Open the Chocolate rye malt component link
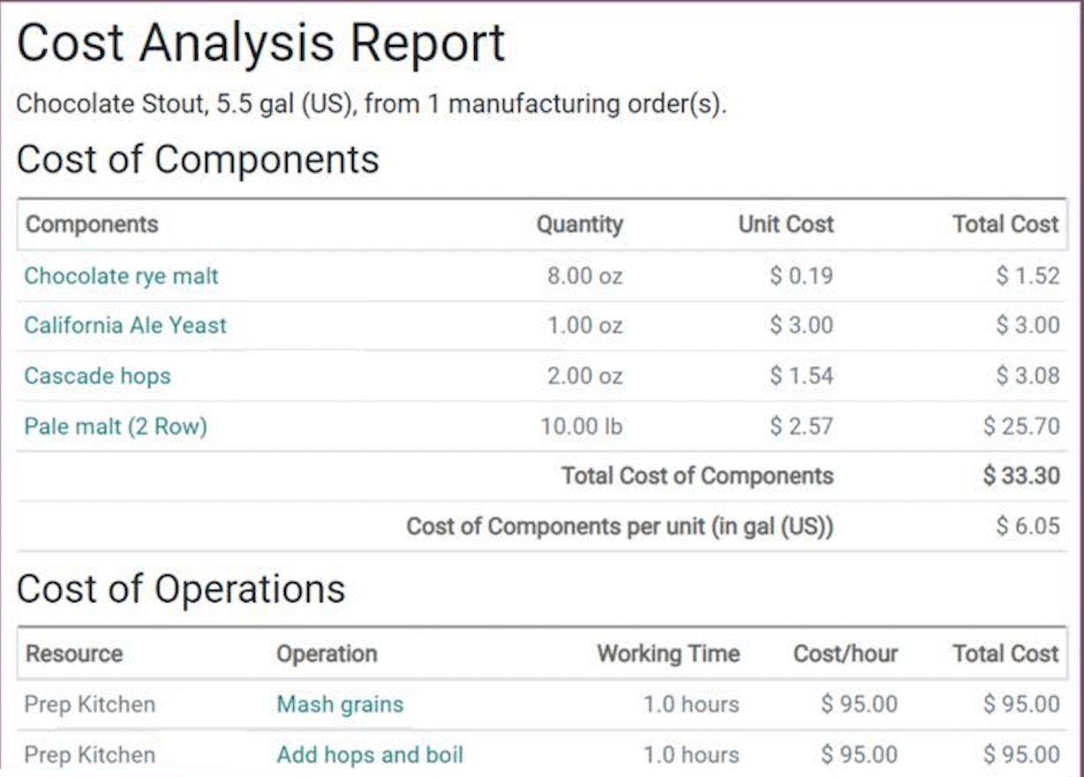Screen dimensions: 1084x777 (x=121, y=276)
